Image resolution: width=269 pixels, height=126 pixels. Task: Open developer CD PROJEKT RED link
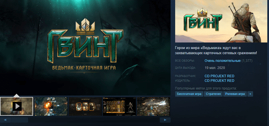click(220, 76)
